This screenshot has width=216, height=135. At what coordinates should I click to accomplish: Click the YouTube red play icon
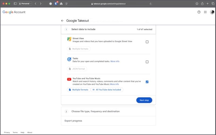coord(69,79)
